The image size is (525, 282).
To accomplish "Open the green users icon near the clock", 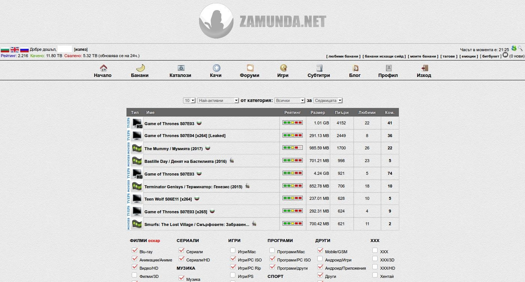I will [514, 49].
